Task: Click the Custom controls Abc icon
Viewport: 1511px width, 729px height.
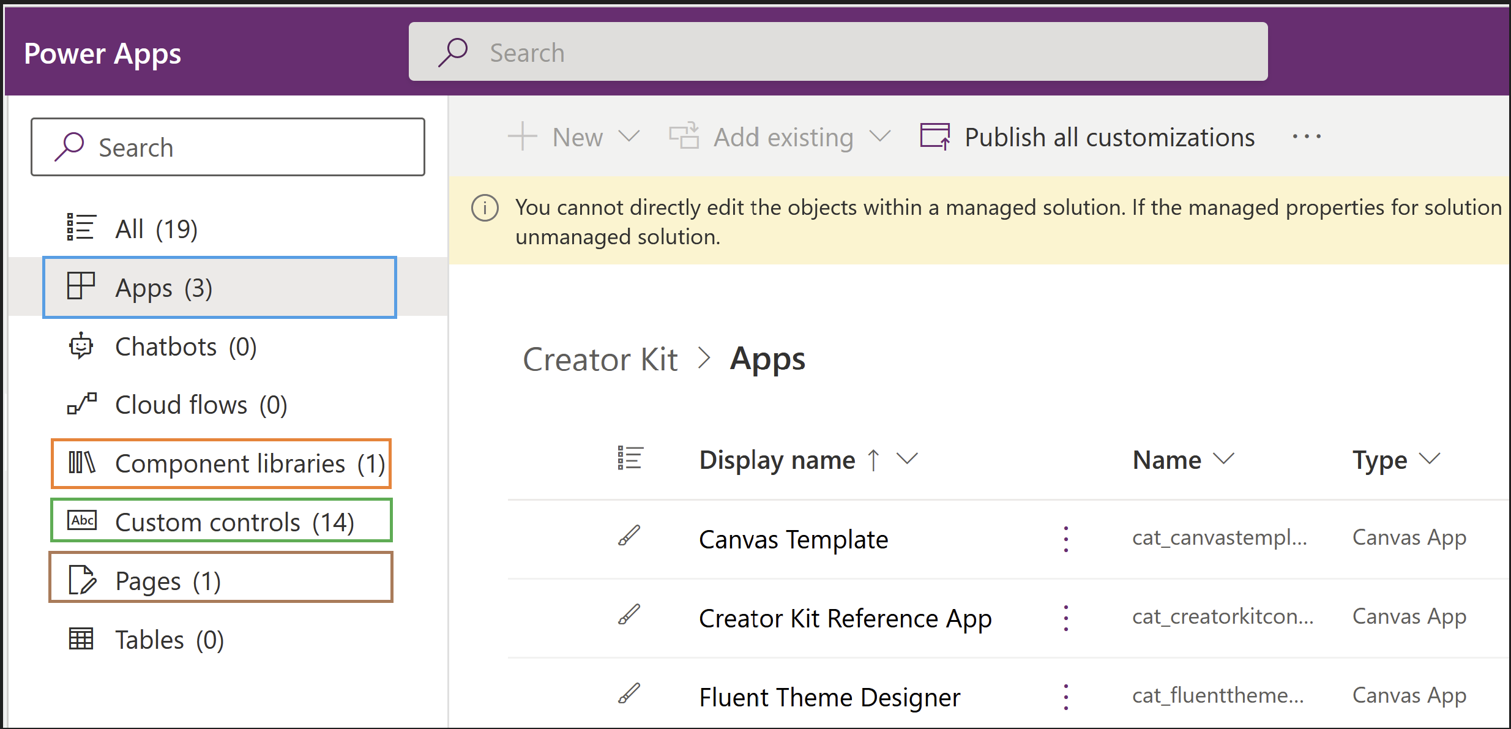Action: pyautogui.click(x=82, y=521)
